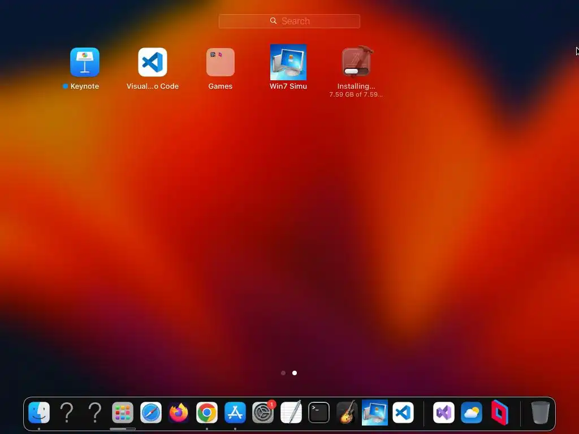
Task: Open Firefox from the Dock
Action: tap(179, 412)
